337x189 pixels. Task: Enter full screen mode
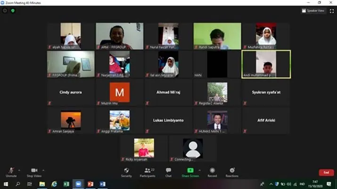click(x=331, y=10)
